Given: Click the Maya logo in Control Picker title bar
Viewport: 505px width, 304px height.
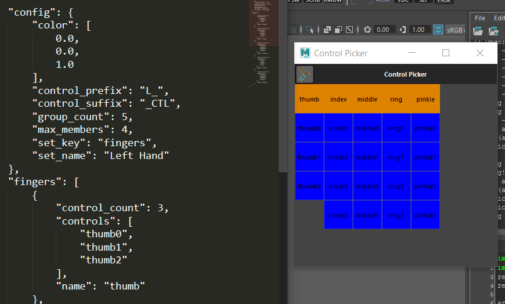Looking at the screenshot, I should (305, 53).
